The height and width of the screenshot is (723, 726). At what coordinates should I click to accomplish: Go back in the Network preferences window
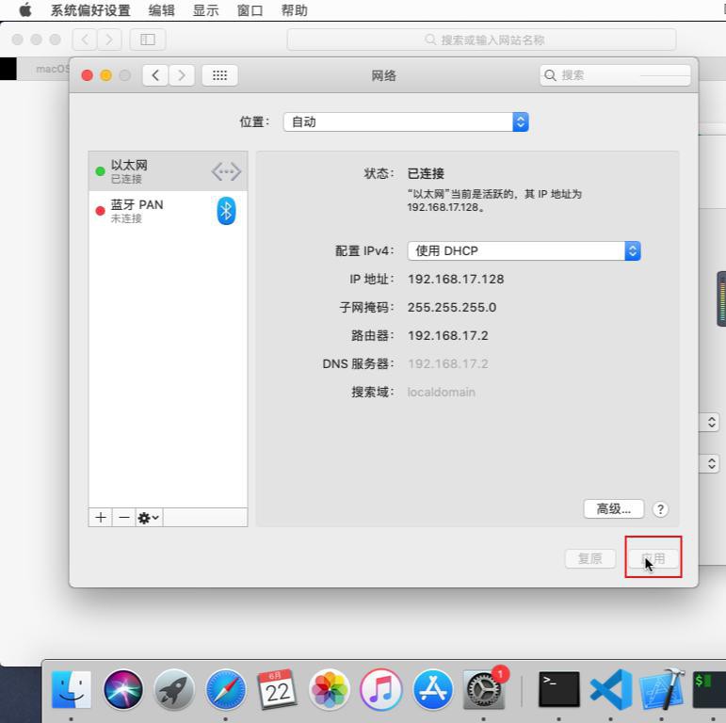pyautogui.click(x=155, y=75)
